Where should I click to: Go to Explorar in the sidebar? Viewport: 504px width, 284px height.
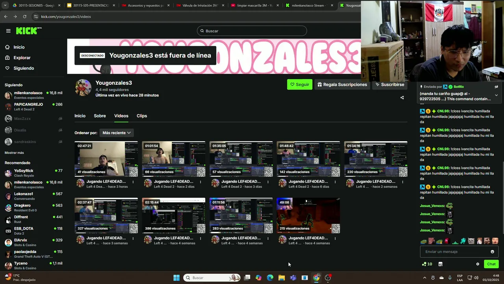click(x=22, y=58)
